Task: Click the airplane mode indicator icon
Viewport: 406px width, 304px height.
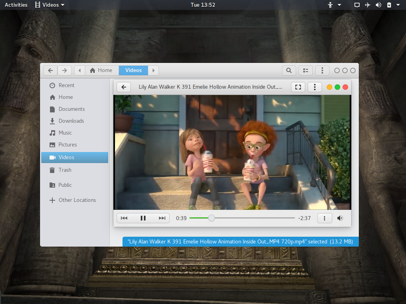Action: [368, 5]
